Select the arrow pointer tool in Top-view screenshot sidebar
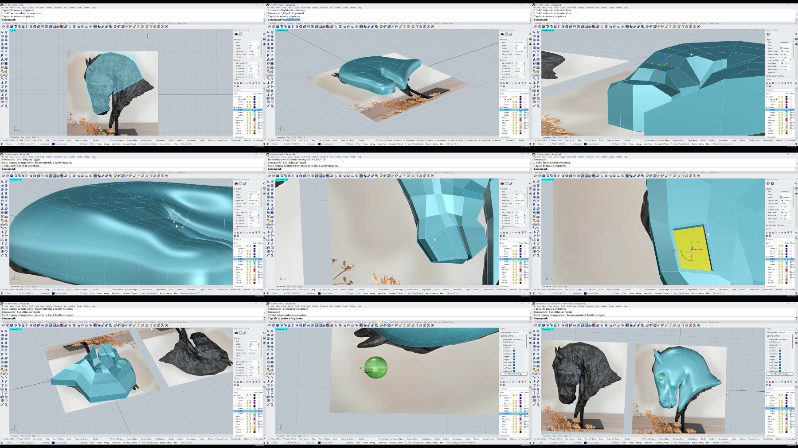Screen dimensions: 798x448 point(3,32)
